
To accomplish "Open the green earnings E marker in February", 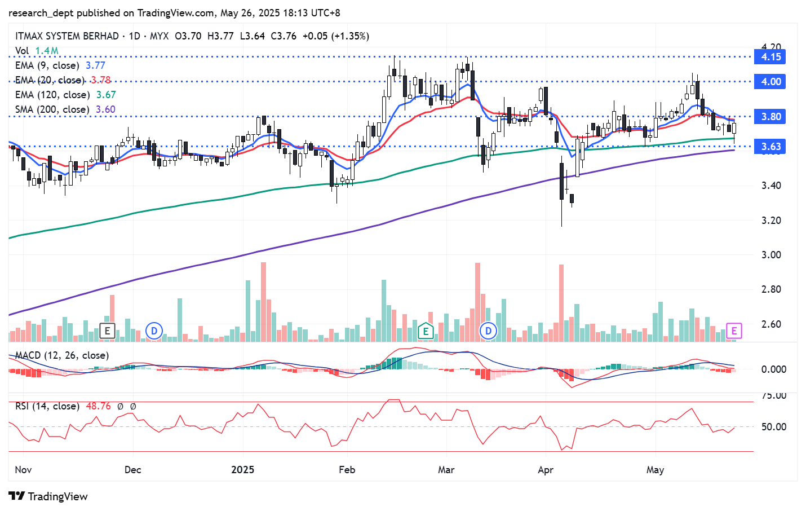I will [426, 331].
